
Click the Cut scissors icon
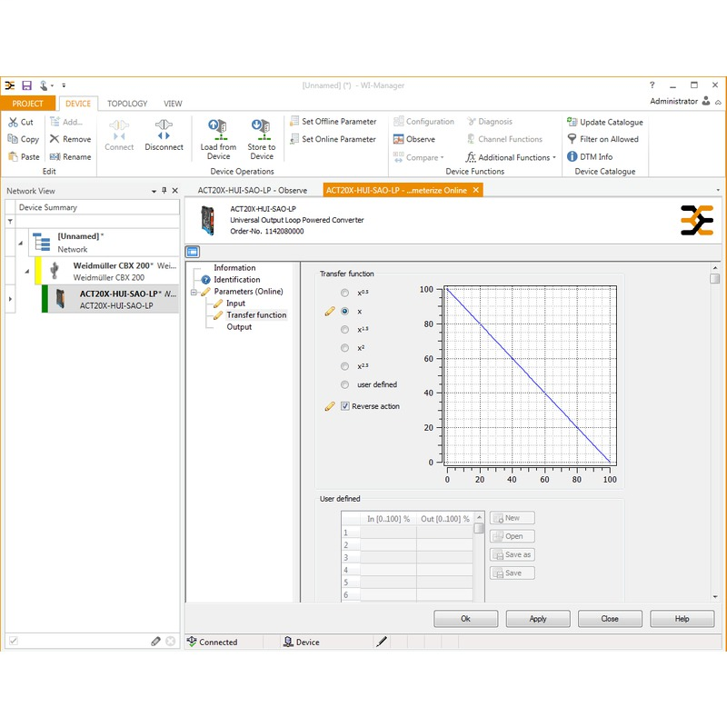[x=13, y=122]
